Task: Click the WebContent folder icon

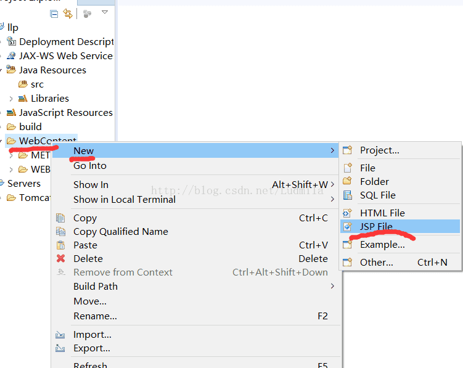Action: tap(11, 141)
